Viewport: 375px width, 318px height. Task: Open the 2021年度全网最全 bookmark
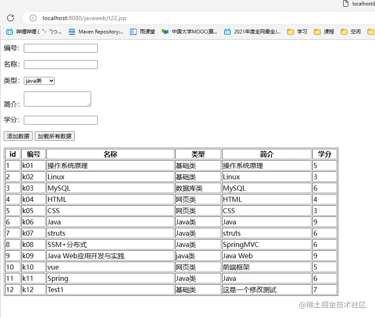(253, 32)
